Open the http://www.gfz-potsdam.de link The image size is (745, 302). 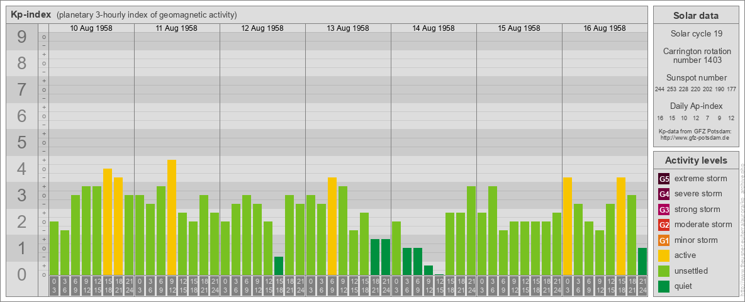[695, 137]
